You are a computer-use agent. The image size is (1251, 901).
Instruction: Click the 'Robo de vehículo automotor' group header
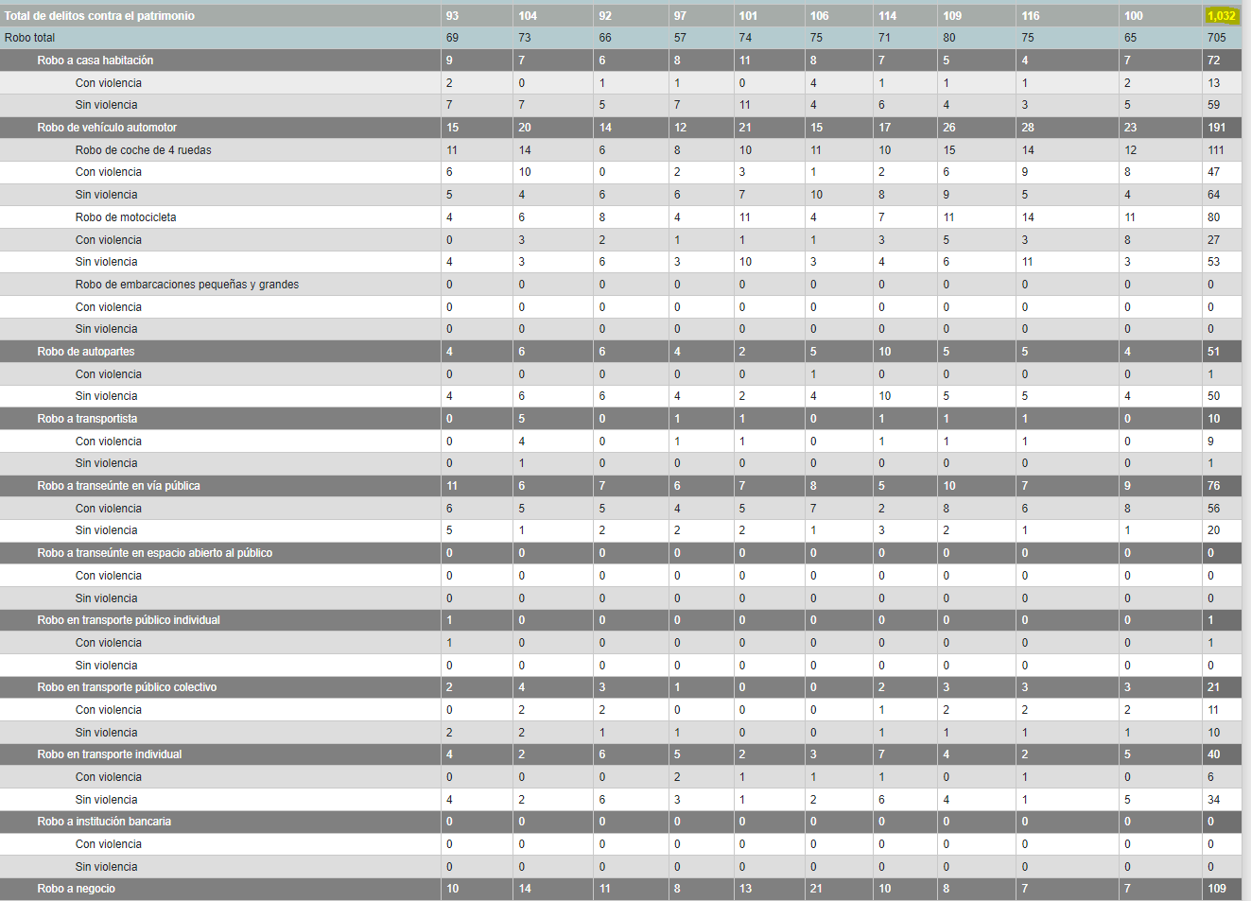tap(107, 128)
